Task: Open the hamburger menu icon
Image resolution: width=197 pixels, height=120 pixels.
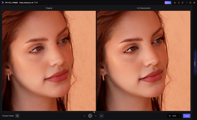Action: pos(182,3)
